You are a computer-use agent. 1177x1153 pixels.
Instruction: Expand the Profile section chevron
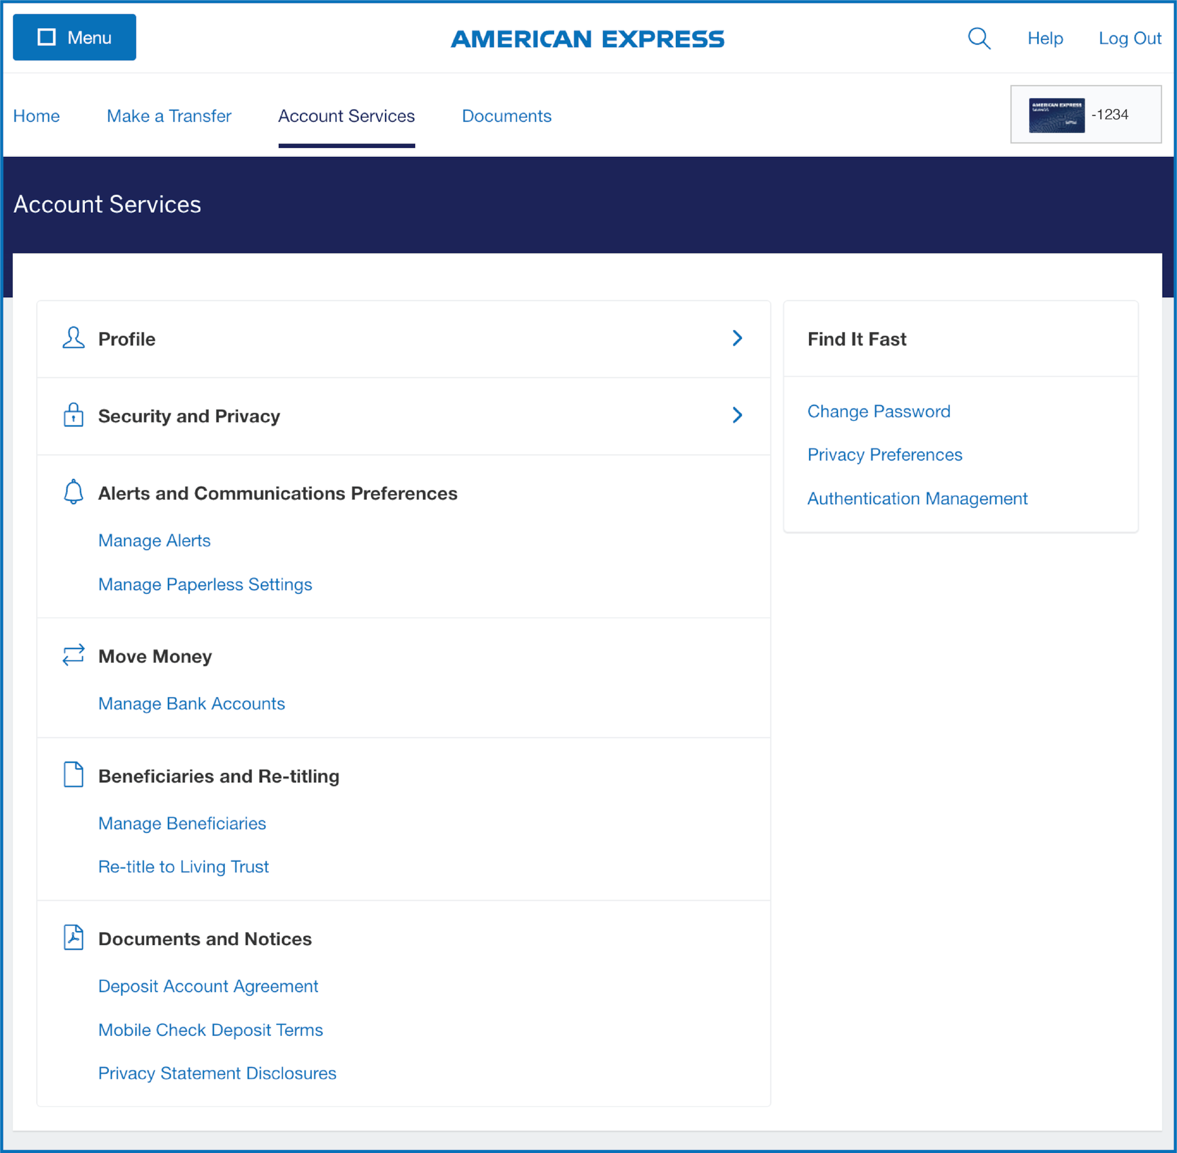coord(737,338)
